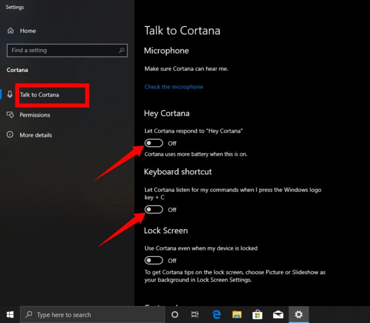Toggle Use Cortana when device is locked

point(154,260)
